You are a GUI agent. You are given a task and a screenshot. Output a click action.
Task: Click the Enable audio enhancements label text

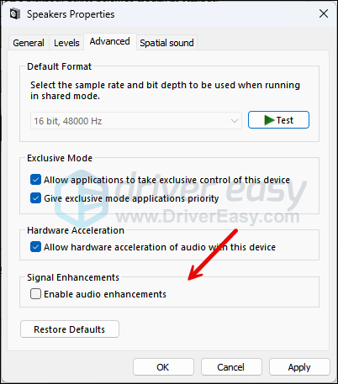coord(105,294)
